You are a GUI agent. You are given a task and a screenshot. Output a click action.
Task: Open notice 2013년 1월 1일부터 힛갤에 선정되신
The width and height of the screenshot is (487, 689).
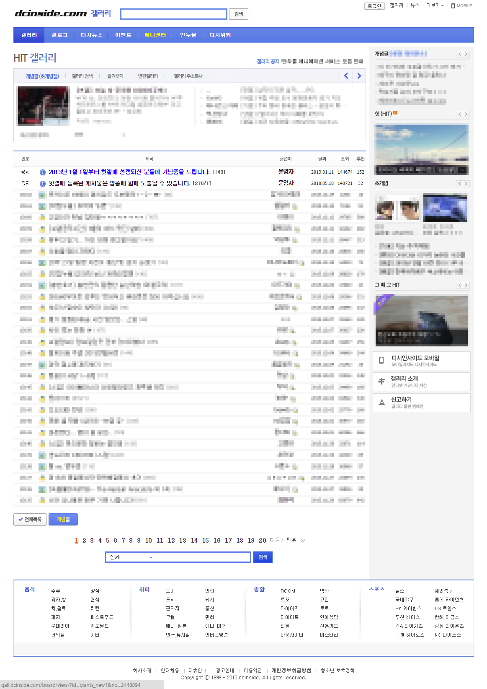point(129,172)
